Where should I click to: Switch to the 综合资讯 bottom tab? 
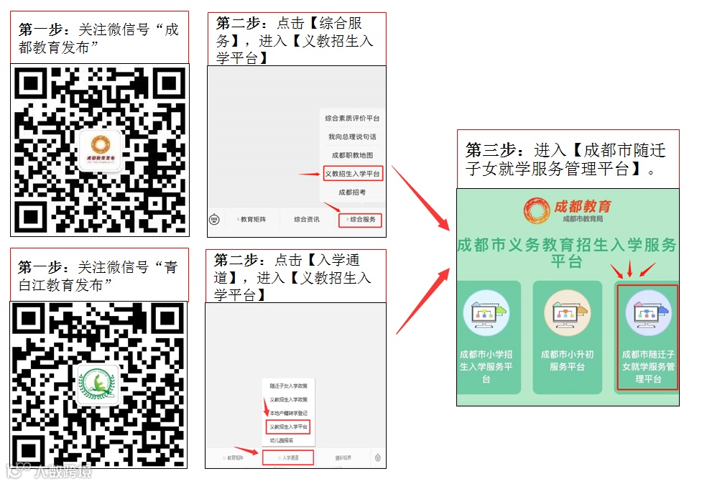tap(307, 219)
